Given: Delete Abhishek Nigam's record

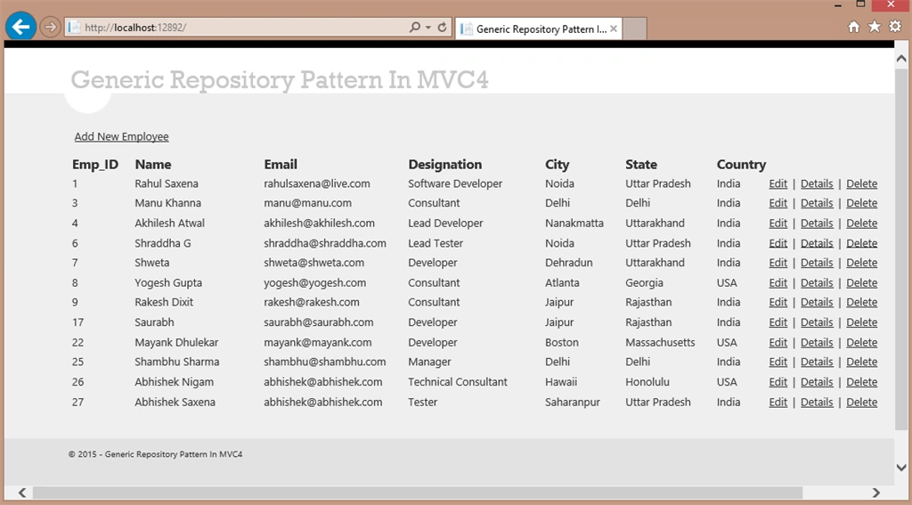Looking at the screenshot, I should (861, 382).
